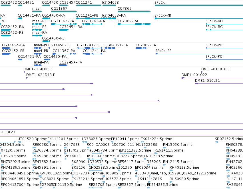This screenshot has width=243, height=189.
Task: Select the EP10041.3prime EST label
Action: point(125,139)
